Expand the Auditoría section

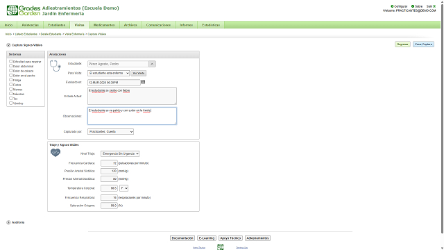point(8,222)
